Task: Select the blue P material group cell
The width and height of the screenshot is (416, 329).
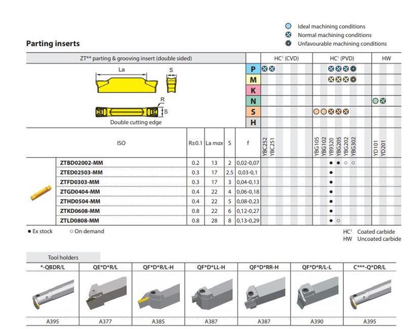Action: pos(253,69)
